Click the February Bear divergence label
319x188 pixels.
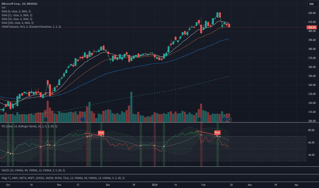pyautogui.click(x=217, y=133)
